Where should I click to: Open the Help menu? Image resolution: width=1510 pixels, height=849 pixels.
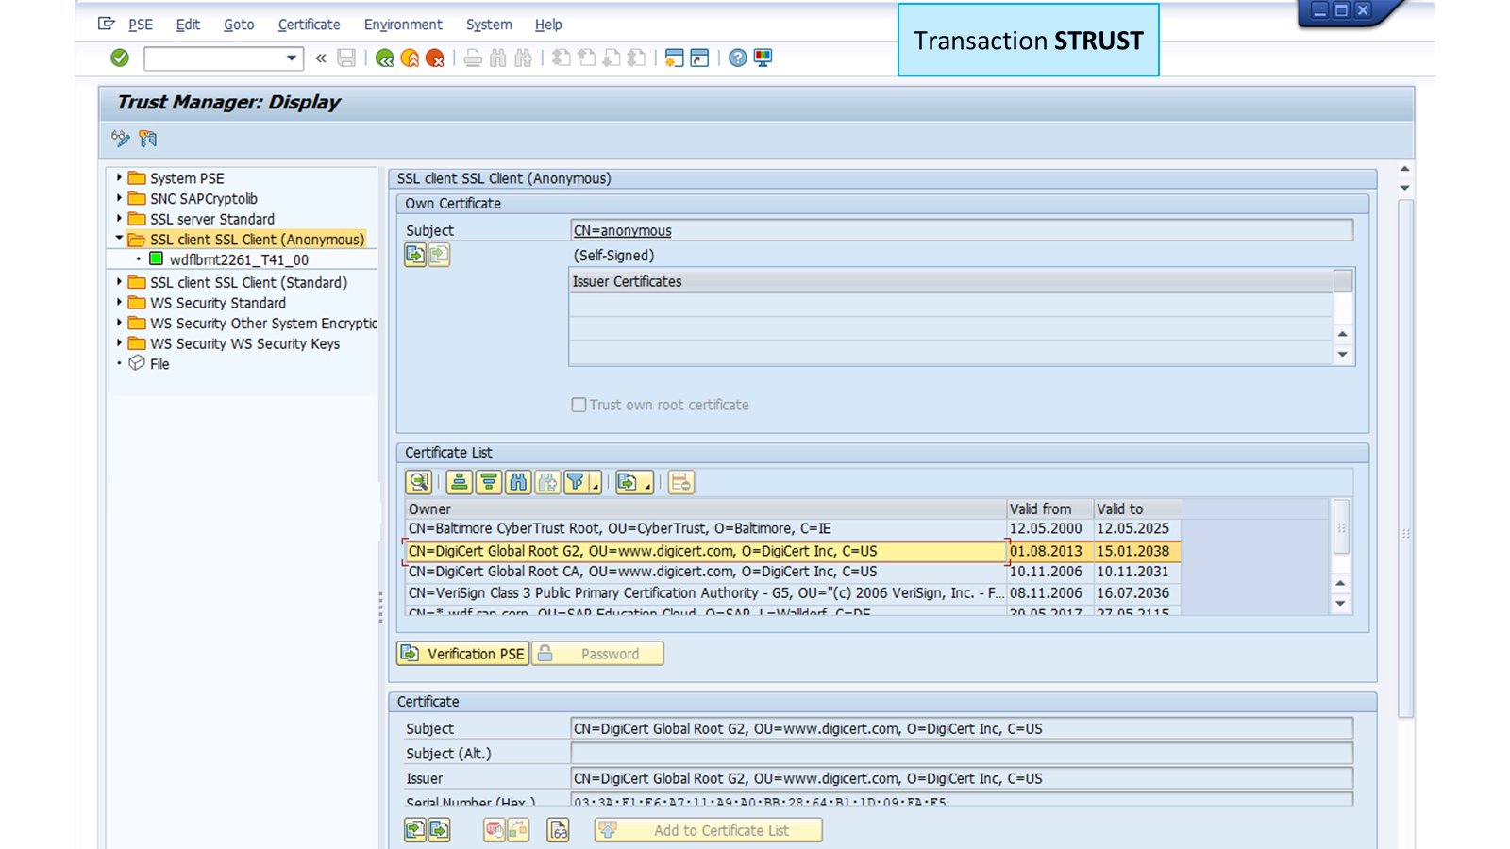point(548,25)
